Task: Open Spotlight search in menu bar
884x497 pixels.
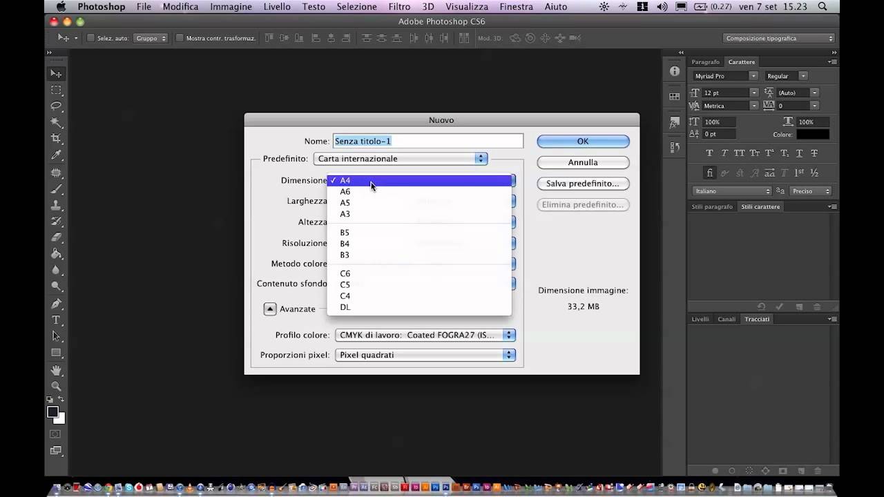Action: [x=822, y=7]
